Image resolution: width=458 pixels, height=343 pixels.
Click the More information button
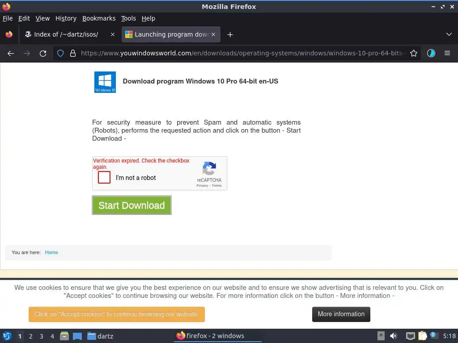point(341,314)
